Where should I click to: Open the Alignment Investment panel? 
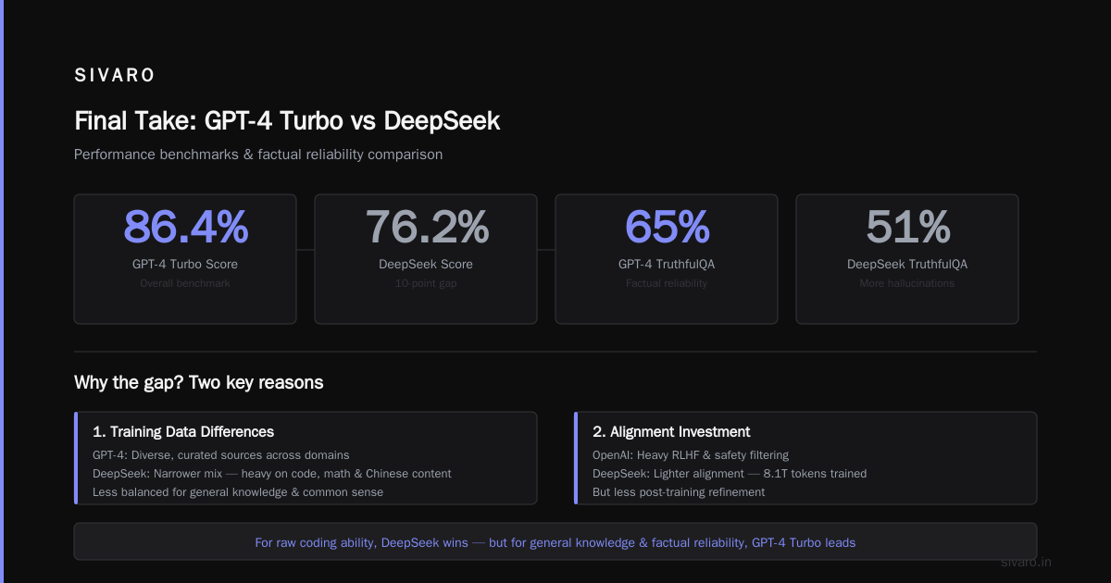click(x=805, y=458)
